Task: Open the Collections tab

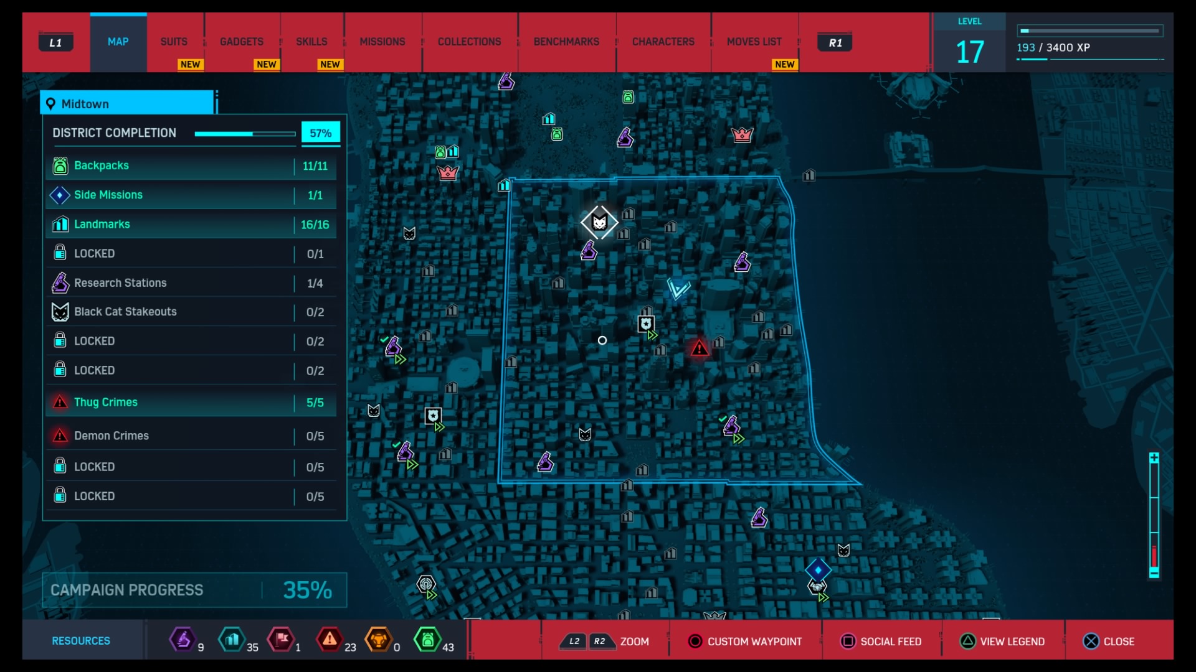Action: click(x=469, y=42)
